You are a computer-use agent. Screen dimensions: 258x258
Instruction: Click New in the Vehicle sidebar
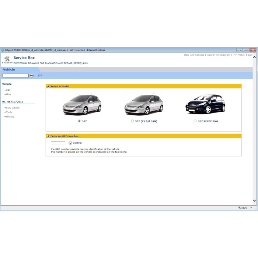click(8, 94)
